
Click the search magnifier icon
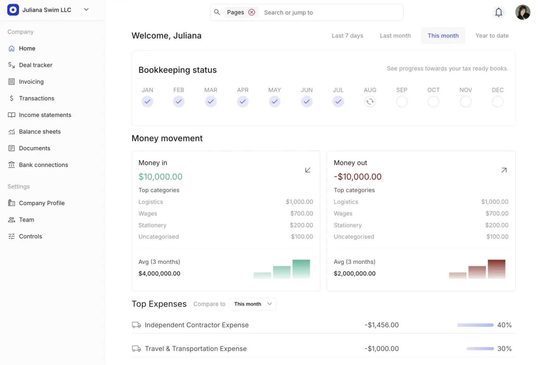(217, 12)
